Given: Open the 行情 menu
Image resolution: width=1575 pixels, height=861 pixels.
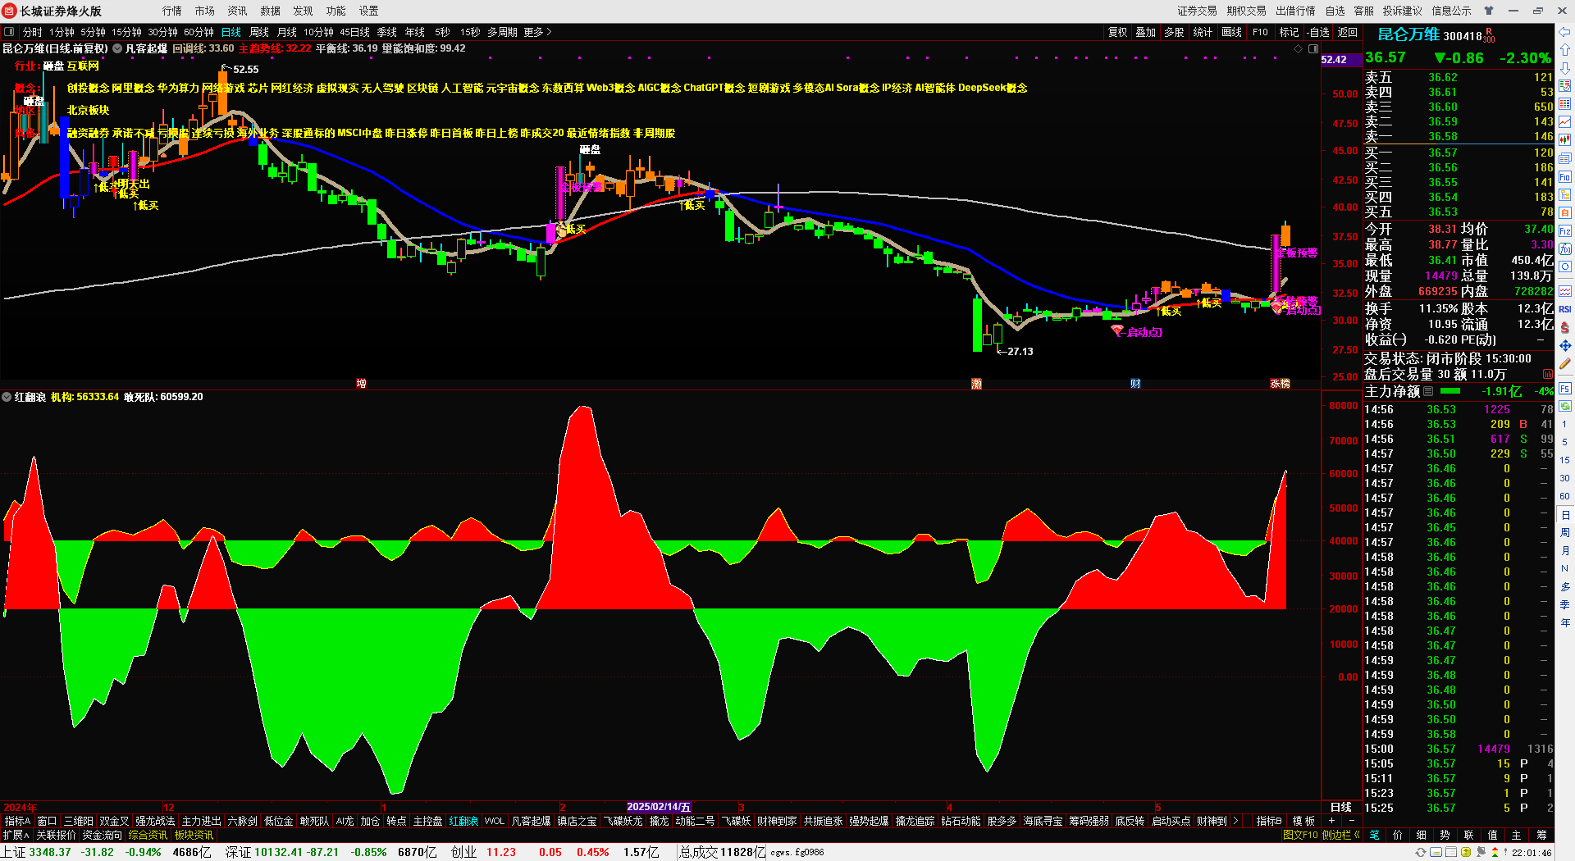Looking at the screenshot, I should [x=172, y=11].
